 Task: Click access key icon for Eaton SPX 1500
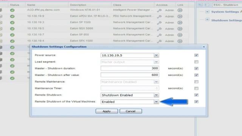click(x=159, y=41)
